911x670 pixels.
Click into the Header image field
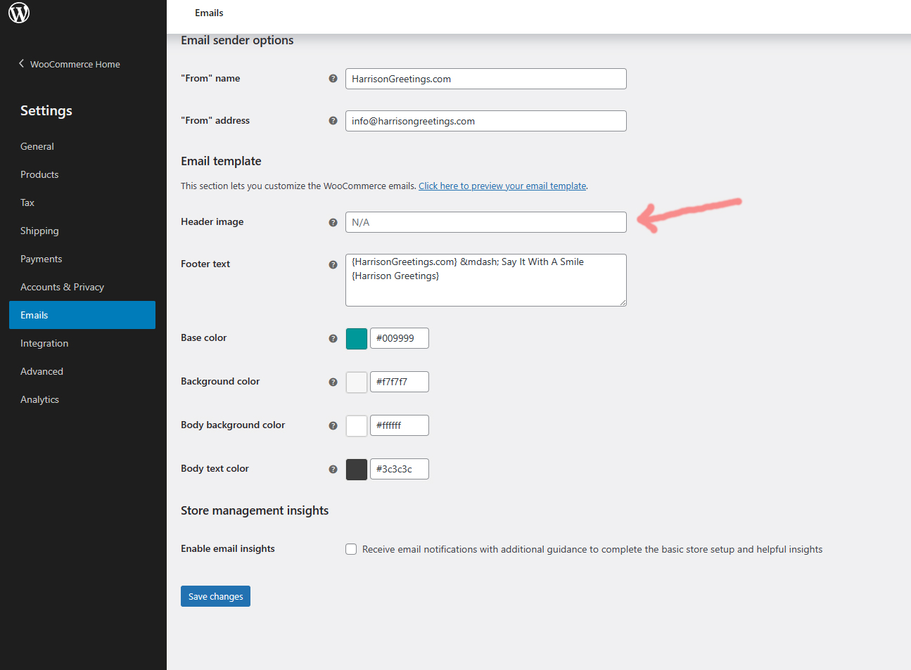point(486,222)
